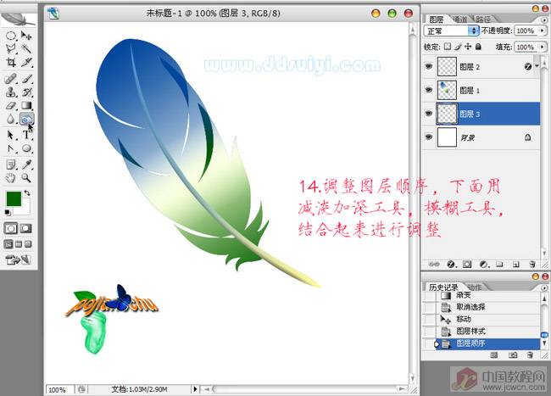
Task: Hide 背景 layer via eye icon
Action: point(428,137)
